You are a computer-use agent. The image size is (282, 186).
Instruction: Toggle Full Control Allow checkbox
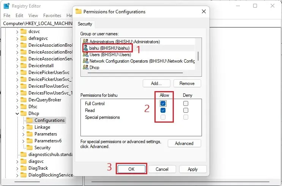coord(163,103)
